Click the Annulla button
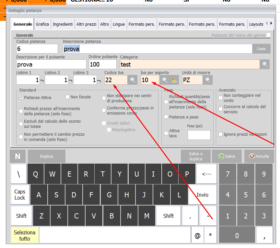The width and height of the screenshot is (280, 248). coord(259,156)
